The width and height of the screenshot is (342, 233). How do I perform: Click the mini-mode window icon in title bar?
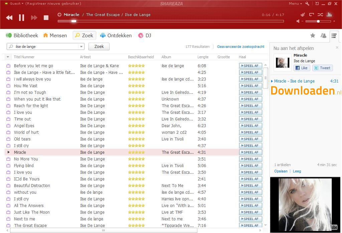coord(317,3)
